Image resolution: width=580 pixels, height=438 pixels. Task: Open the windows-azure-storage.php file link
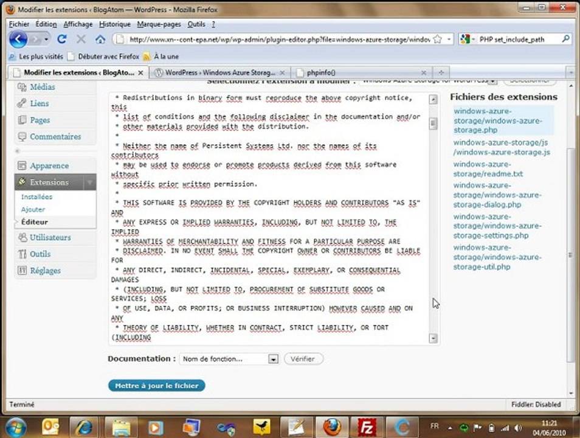(497, 120)
